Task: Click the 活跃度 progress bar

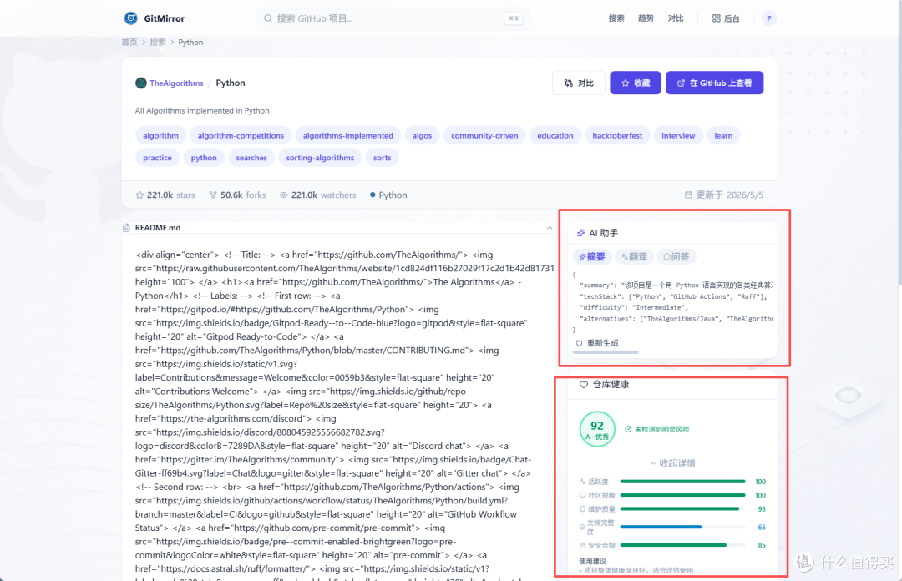Action: [683, 482]
